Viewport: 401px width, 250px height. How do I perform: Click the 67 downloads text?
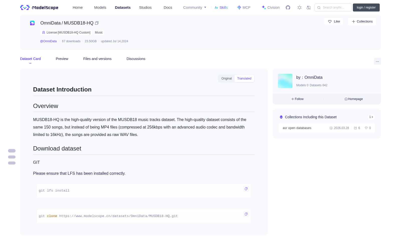pyautogui.click(x=71, y=41)
